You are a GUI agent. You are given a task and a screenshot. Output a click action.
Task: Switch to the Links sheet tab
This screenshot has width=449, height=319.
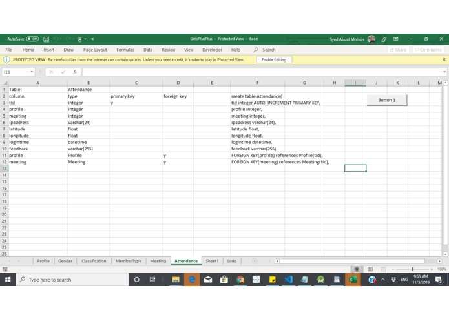pos(232,261)
